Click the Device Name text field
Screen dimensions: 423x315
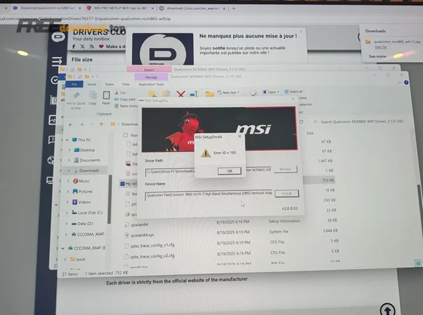click(209, 195)
